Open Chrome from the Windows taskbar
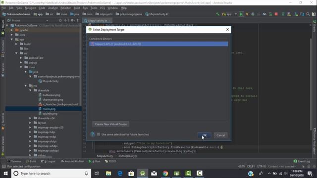317x178 pixels. [165, 174]
